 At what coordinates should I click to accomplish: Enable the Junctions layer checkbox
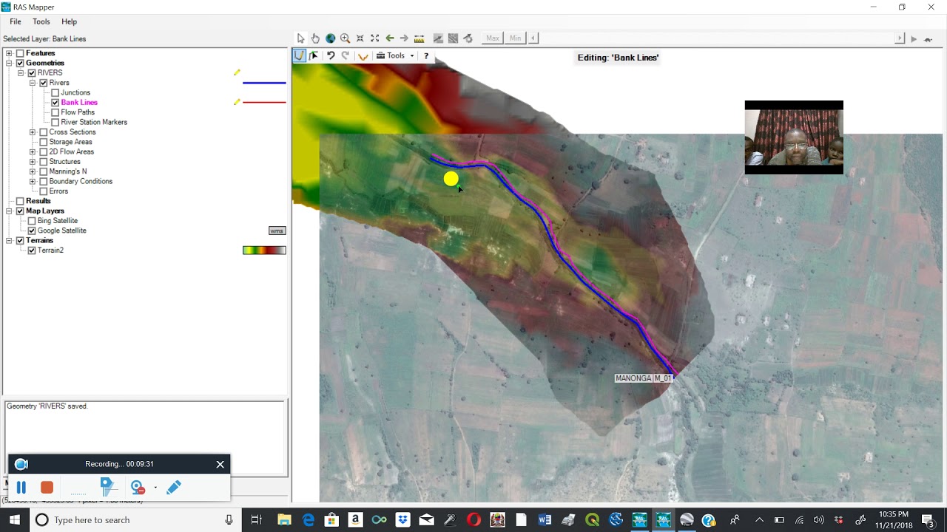(55, 92)
